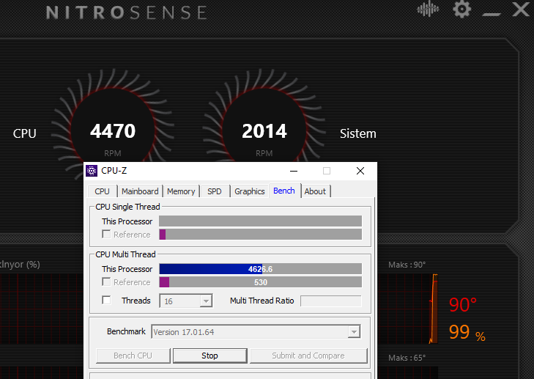534x379 pixels.
Task: Open the Memory tab
Action: tap(181, 191)
